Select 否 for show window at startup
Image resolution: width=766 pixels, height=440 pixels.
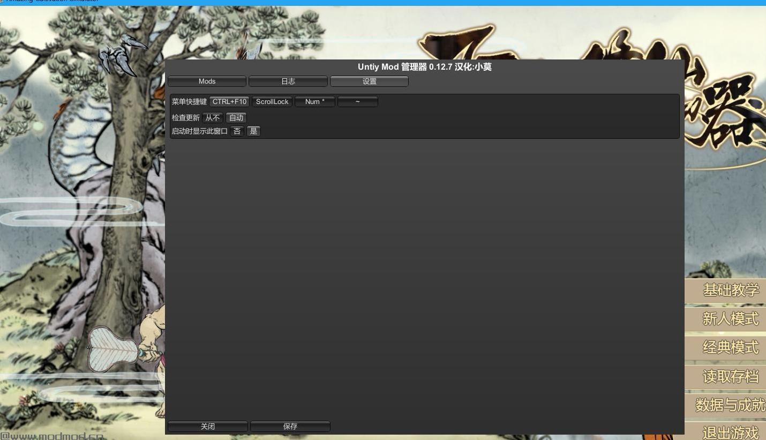pyautogui.click(x=237, y=131)
